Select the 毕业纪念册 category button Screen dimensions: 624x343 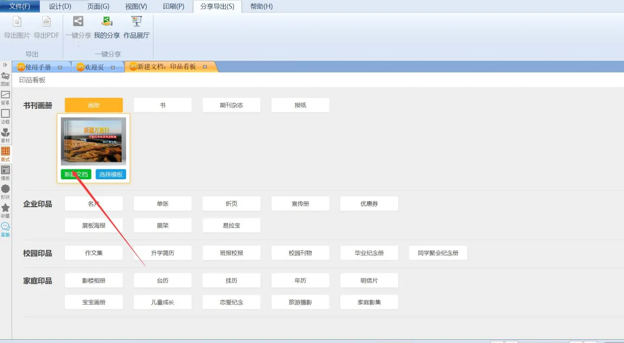[x=369, y=253]
